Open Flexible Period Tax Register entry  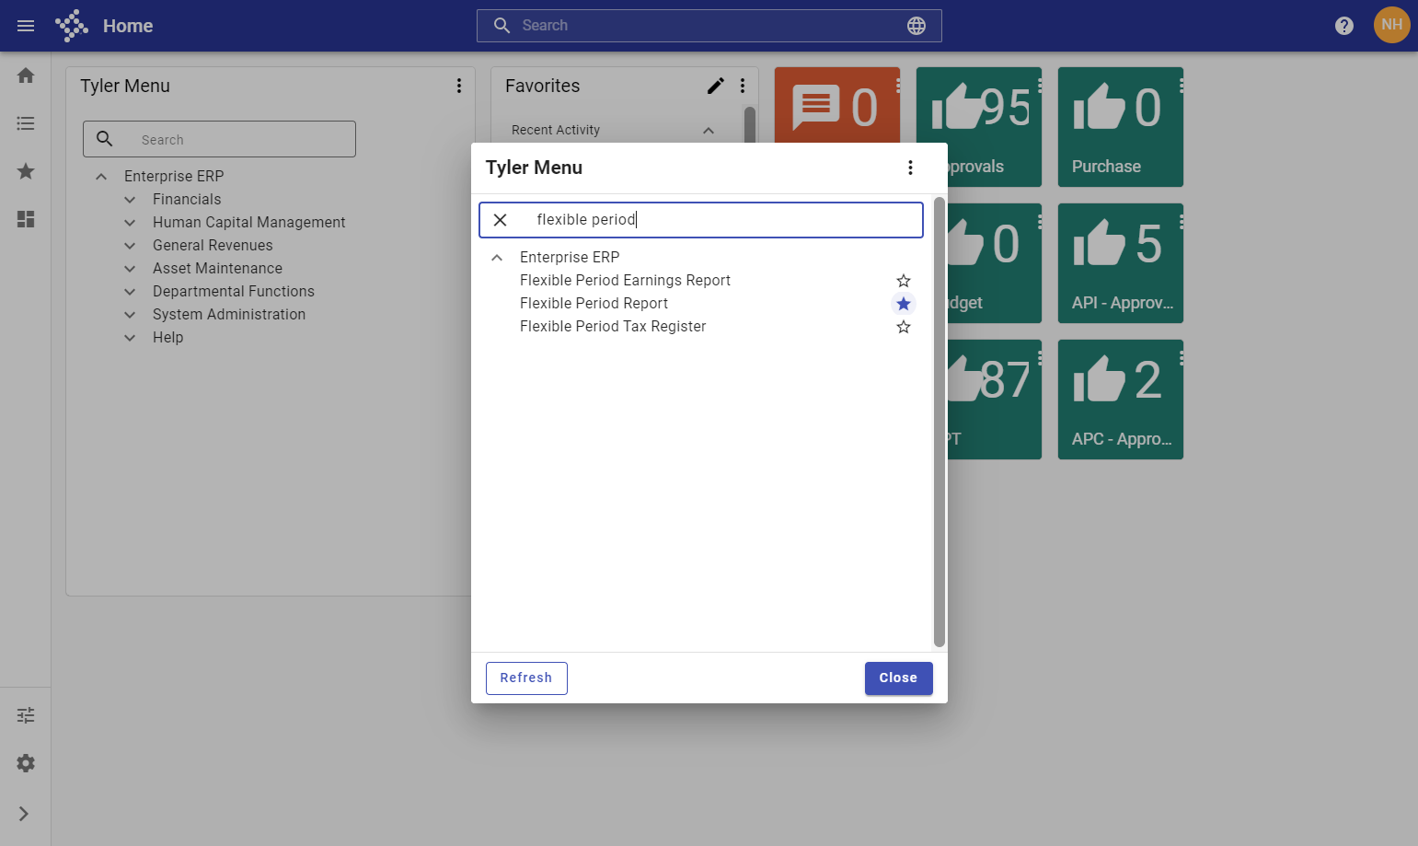613,327
